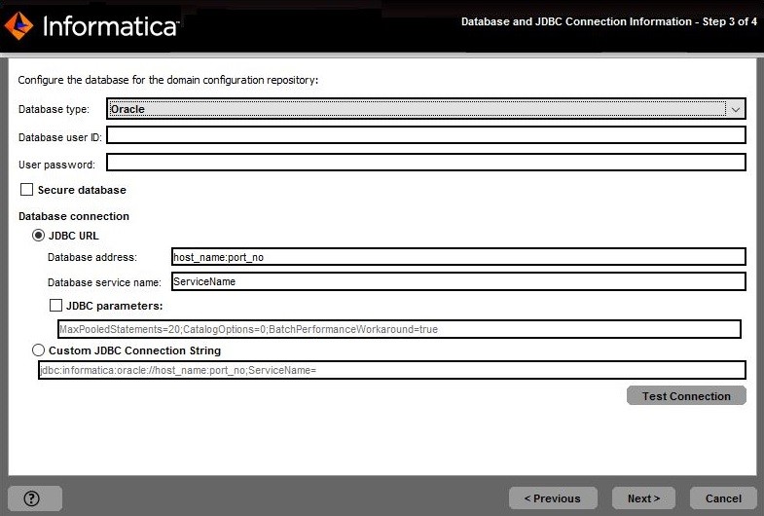Viewport: 764px width, 516px height.
Task: Click the dropdown arrow beside Oracle
Action: coord(735,109)
